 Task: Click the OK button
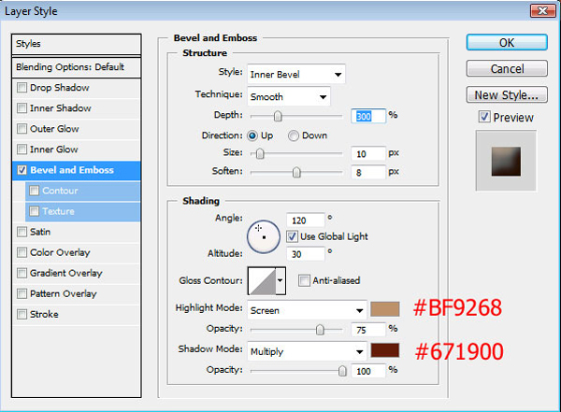507,43
